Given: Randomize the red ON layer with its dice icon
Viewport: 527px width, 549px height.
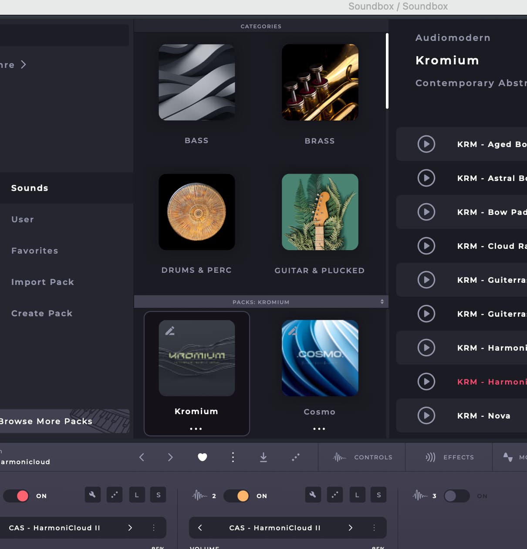Looking at the screenshot, I should coord(115,495).
